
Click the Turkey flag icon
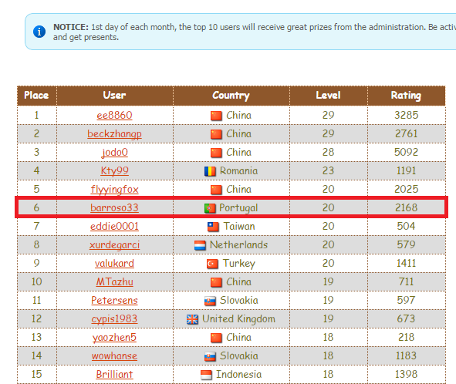pyautogui.click(x=212, y=264)
